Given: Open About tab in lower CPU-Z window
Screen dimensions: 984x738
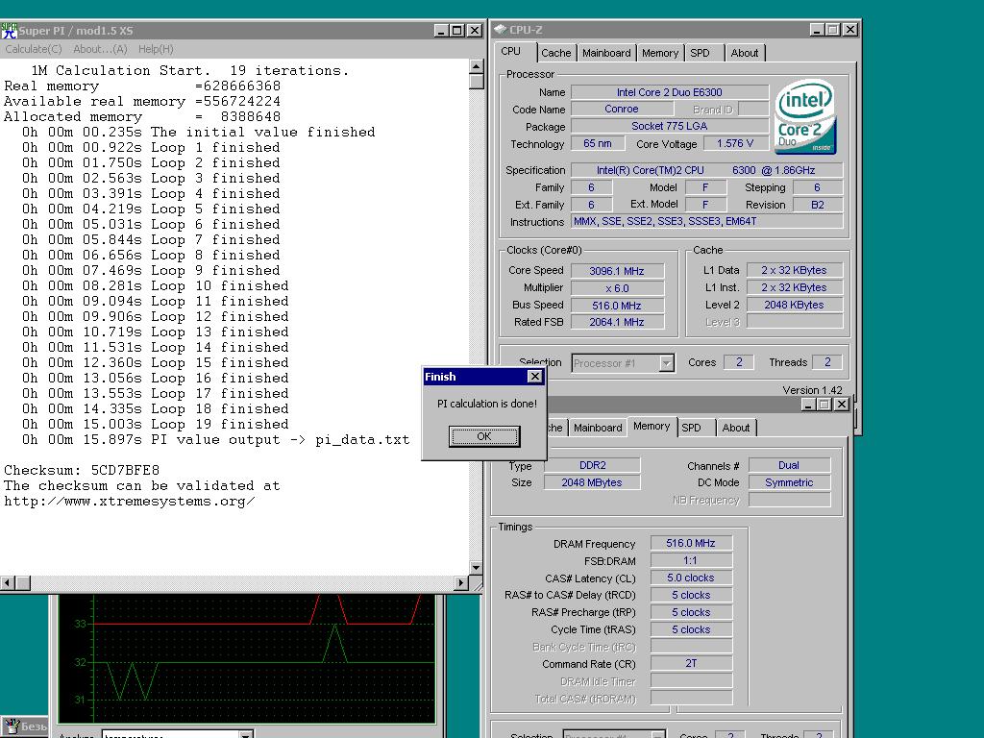Looking at the screenshot, I should tap(735, 428).
